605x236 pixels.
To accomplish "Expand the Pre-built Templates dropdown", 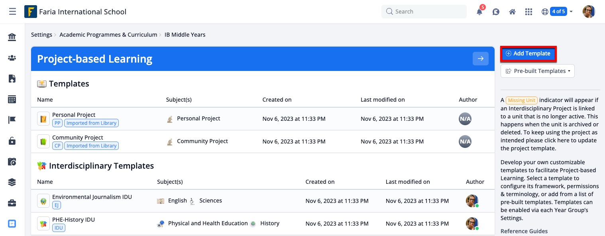I will click(x=537, y=71).
